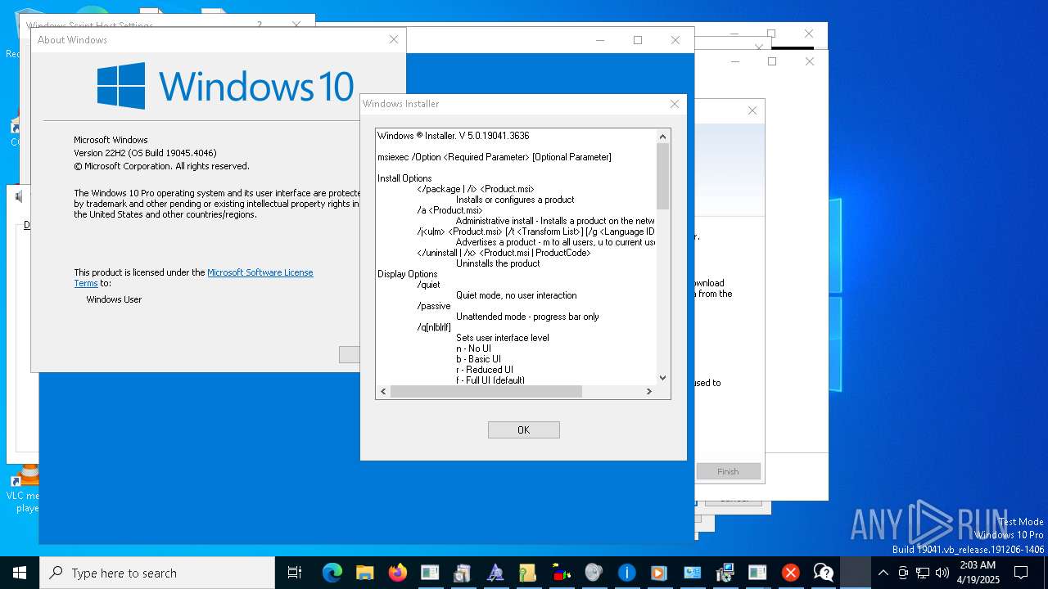1048x589 pixels.
Task: Close the About Windows dialog
Action: 394,39
